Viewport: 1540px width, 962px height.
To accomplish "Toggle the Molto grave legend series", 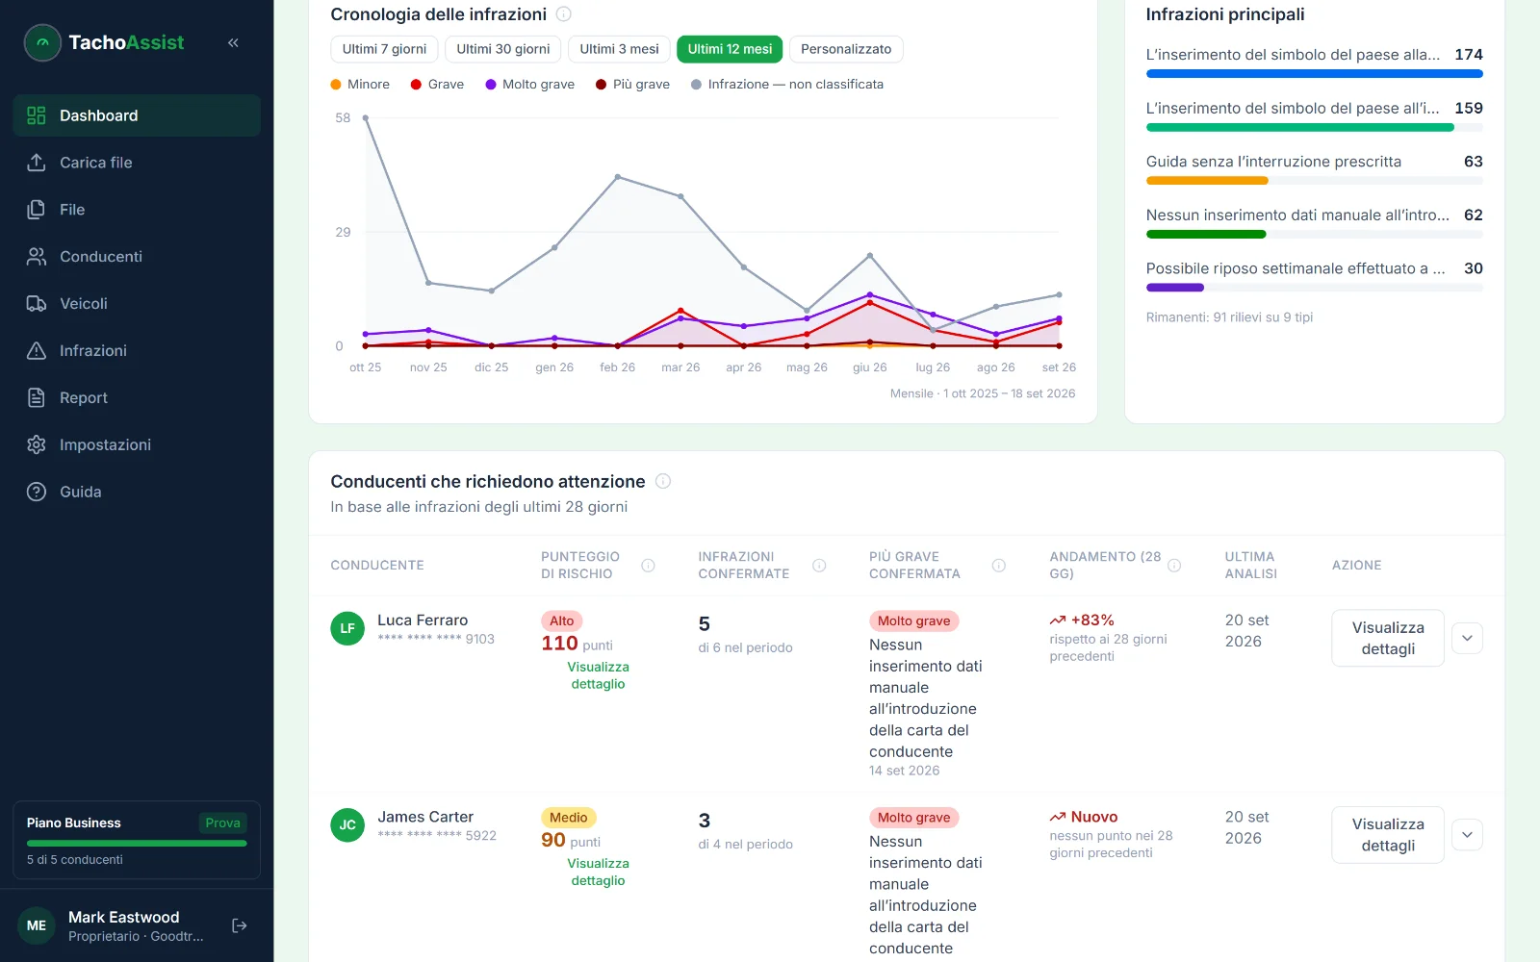I will click(530, 85).
